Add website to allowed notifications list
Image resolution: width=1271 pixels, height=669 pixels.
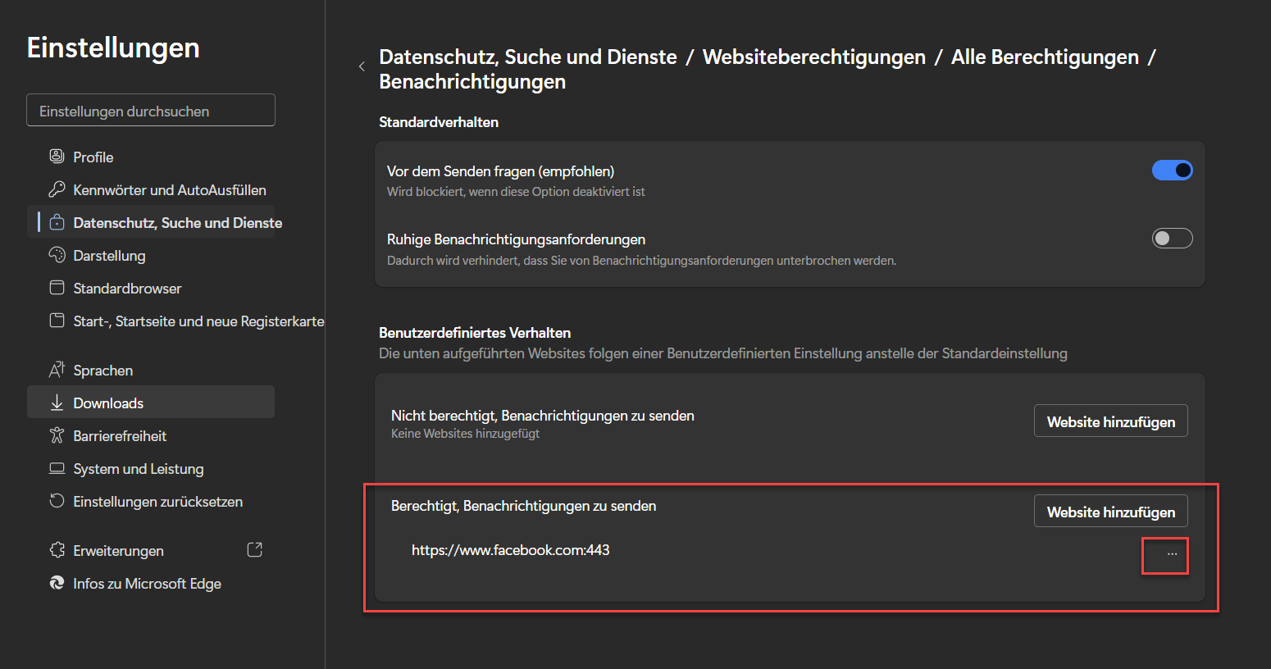click(x=1110, y=512)
